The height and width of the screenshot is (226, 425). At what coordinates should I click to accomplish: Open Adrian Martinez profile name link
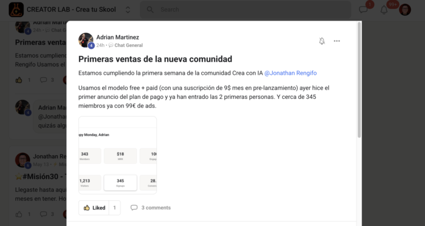(x=117, y=37)
